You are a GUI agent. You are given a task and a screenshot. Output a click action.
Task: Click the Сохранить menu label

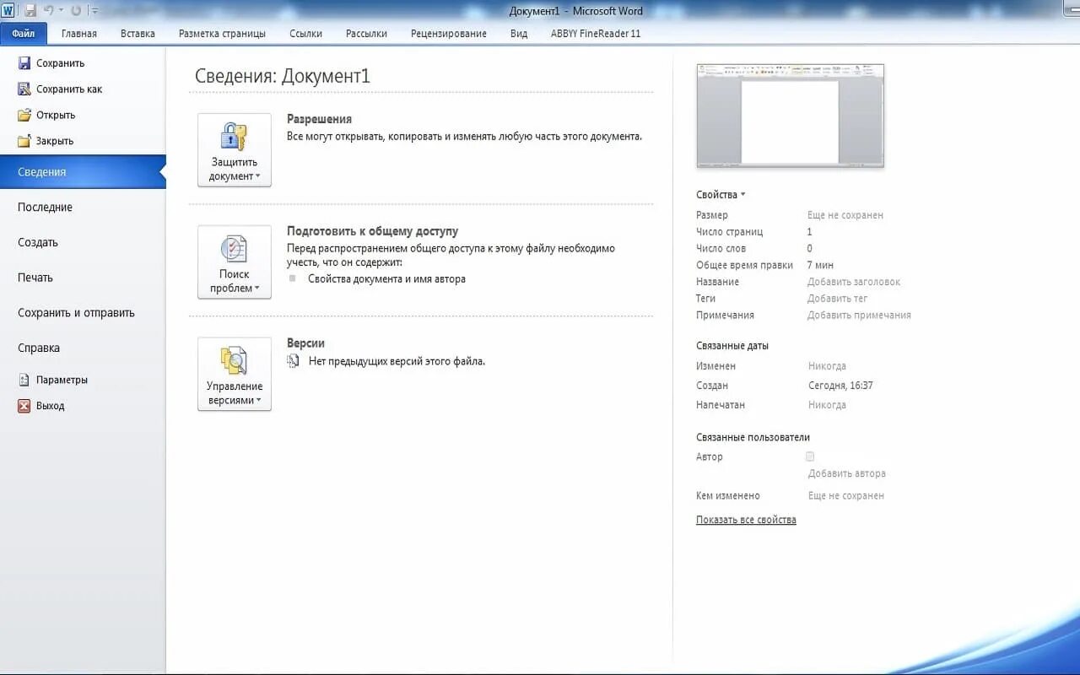tap(60, 63)
